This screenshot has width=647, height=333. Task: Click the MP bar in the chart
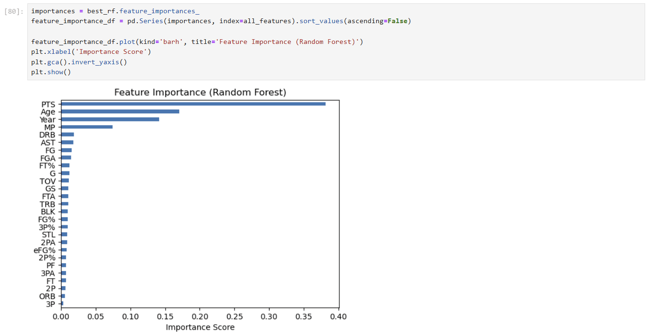87,127
